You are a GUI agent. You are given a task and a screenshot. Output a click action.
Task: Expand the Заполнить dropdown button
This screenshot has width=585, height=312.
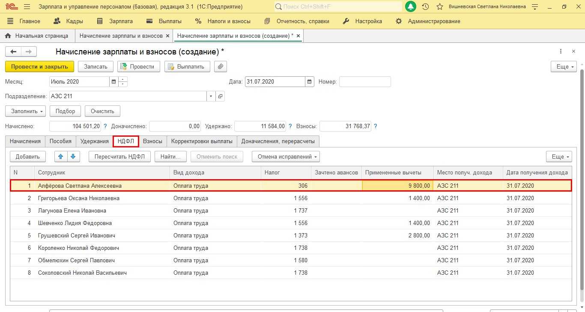pyautogui.click(x=26, y=111)
